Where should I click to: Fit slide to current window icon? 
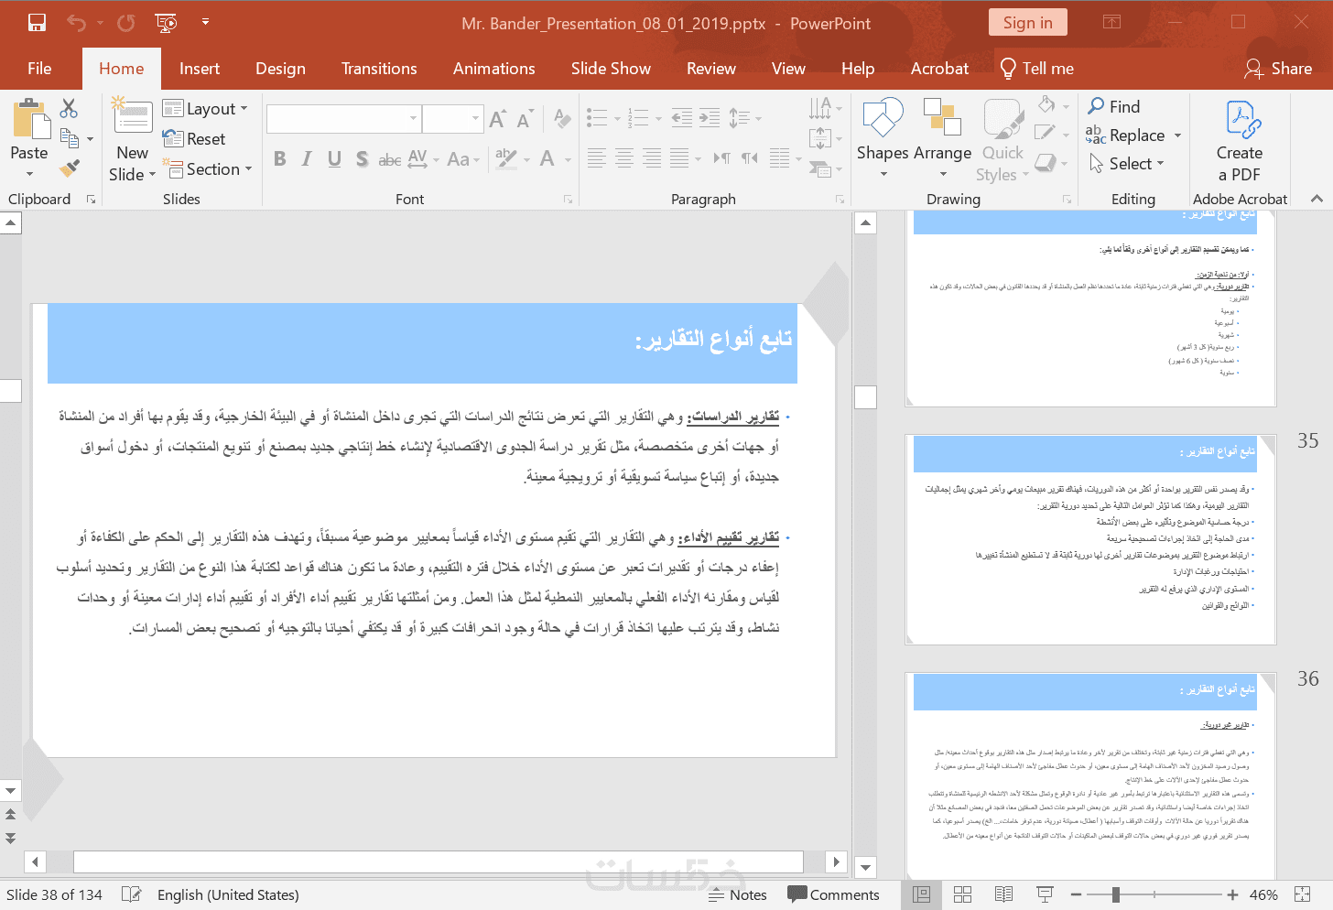pos(1303,894)
